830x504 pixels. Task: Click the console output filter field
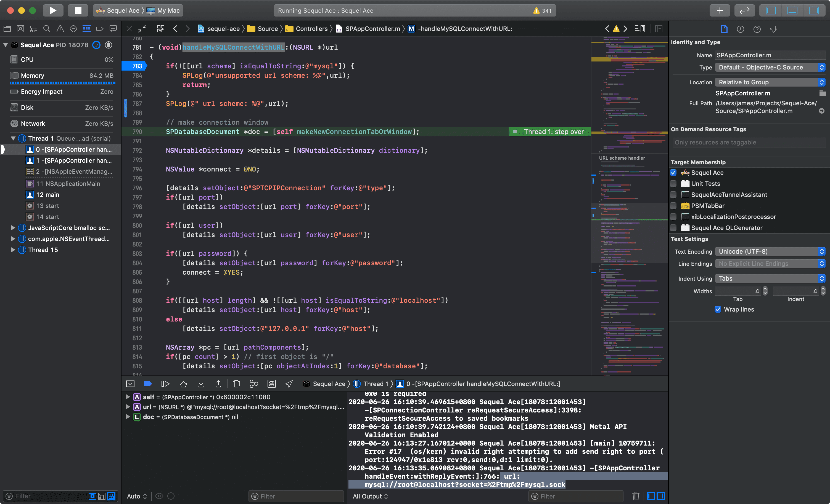[575, 496]
